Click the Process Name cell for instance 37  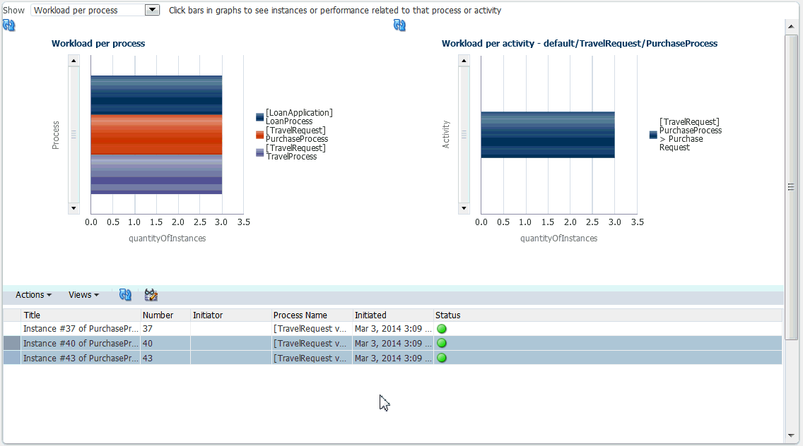pyautogui.click(x=312, y=328)
